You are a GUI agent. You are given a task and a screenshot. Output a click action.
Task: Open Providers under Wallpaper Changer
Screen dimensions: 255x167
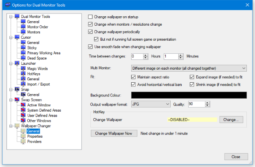34,141
